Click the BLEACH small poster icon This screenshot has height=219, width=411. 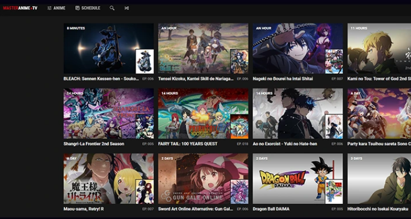pyautogui.click(x=145, y=61)
